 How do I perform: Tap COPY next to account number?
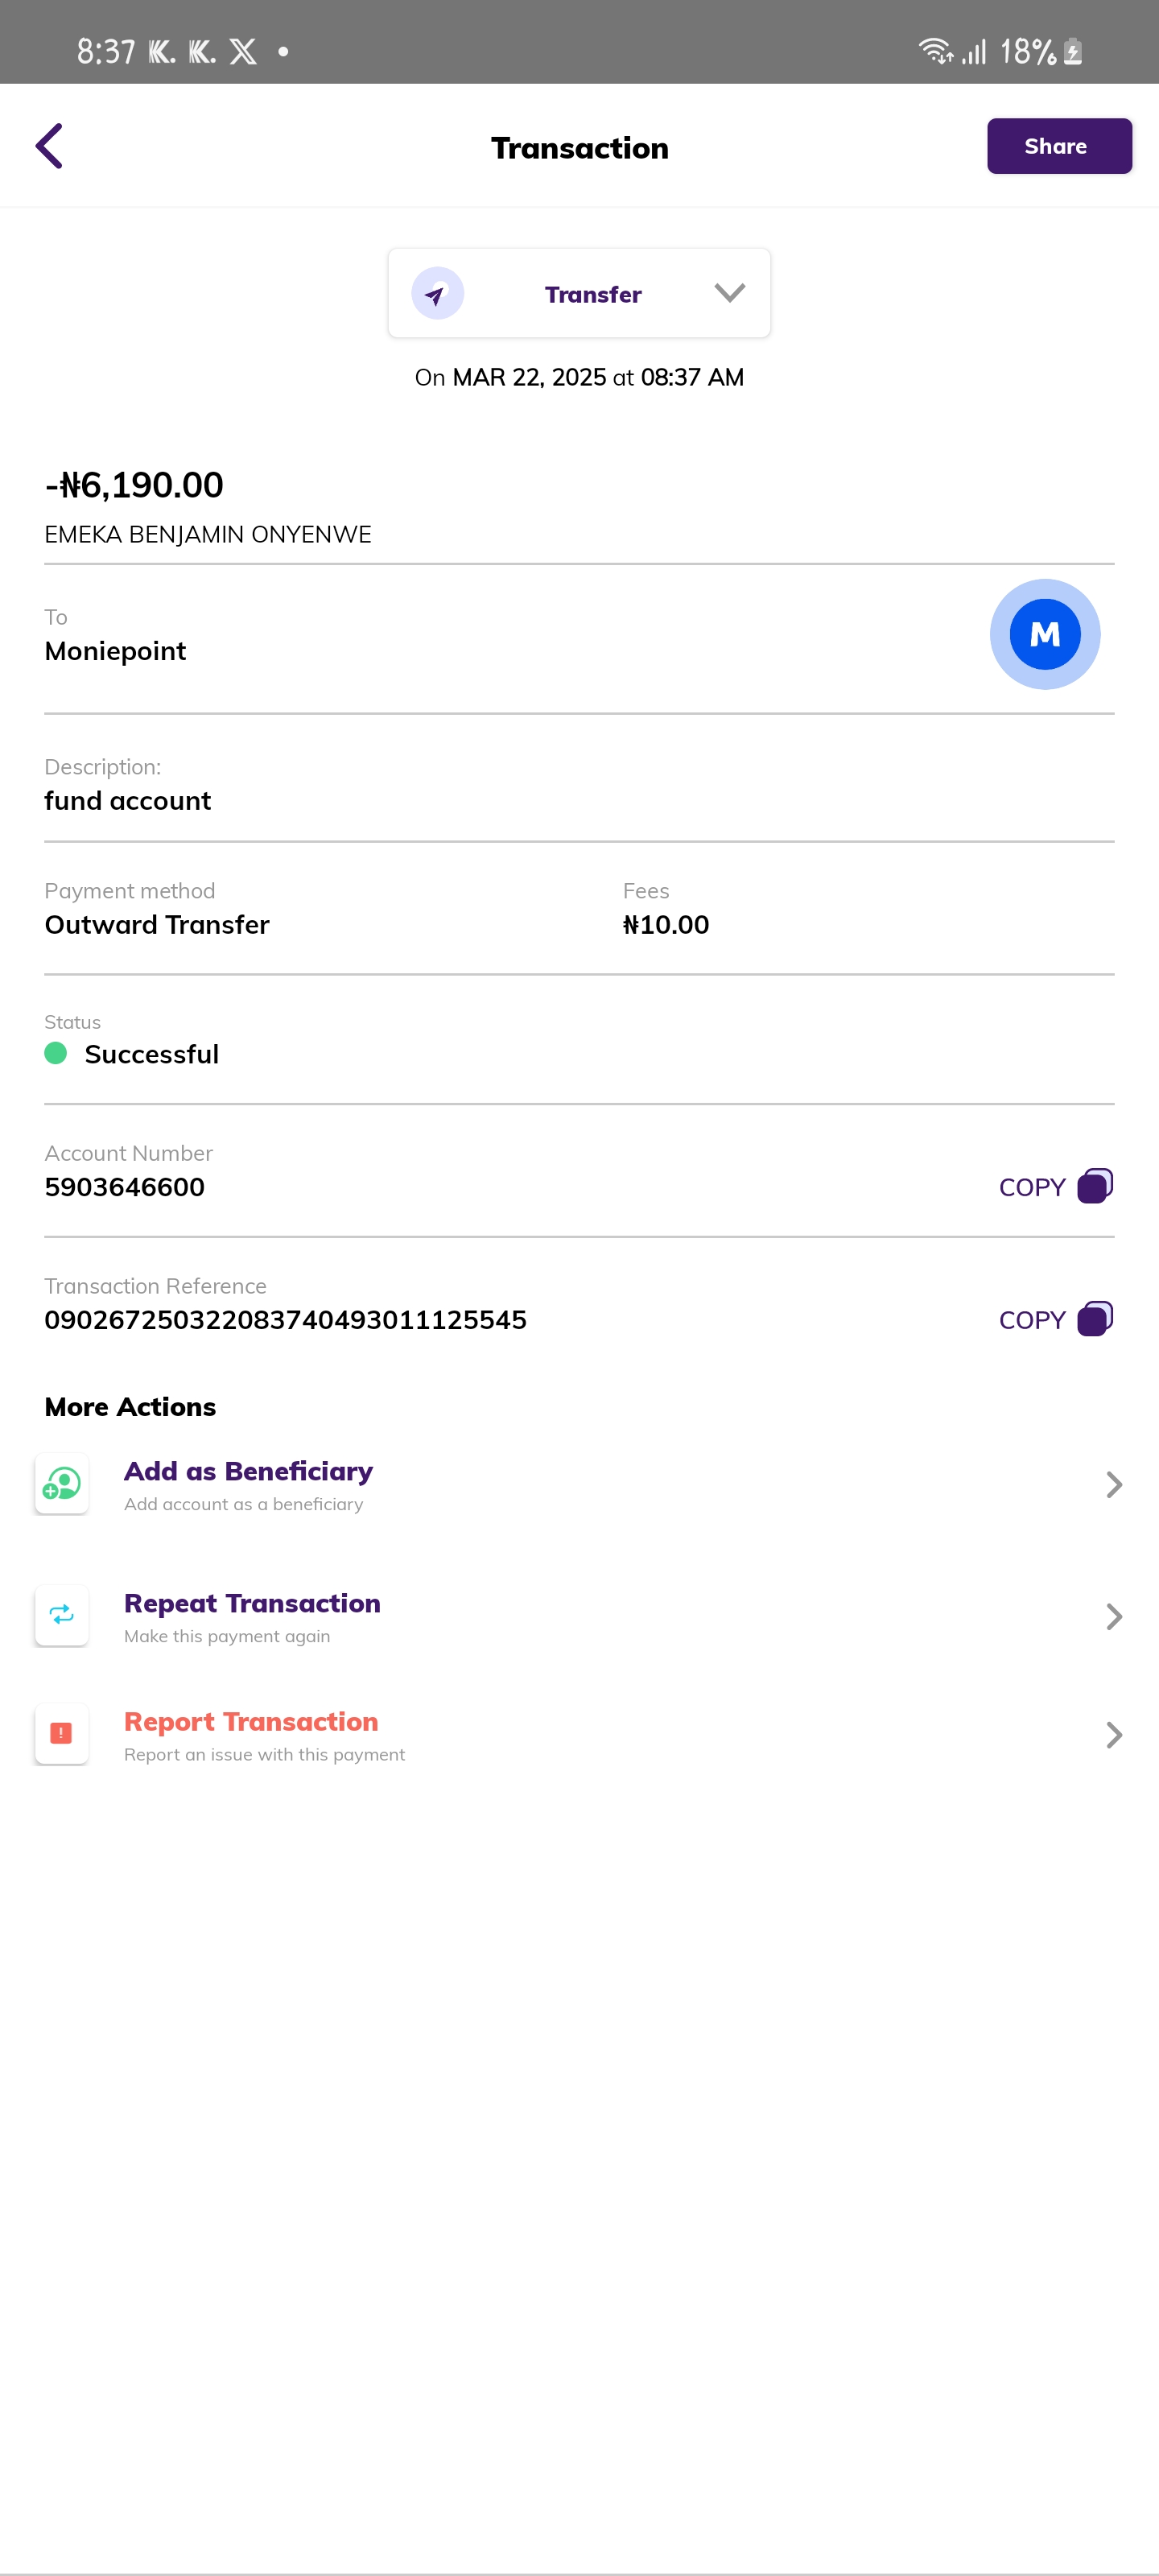pyautogui.click(x=1032, y=1187)
